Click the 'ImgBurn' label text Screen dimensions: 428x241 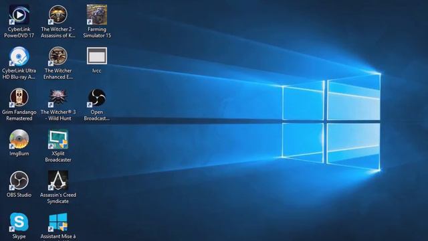19,153
